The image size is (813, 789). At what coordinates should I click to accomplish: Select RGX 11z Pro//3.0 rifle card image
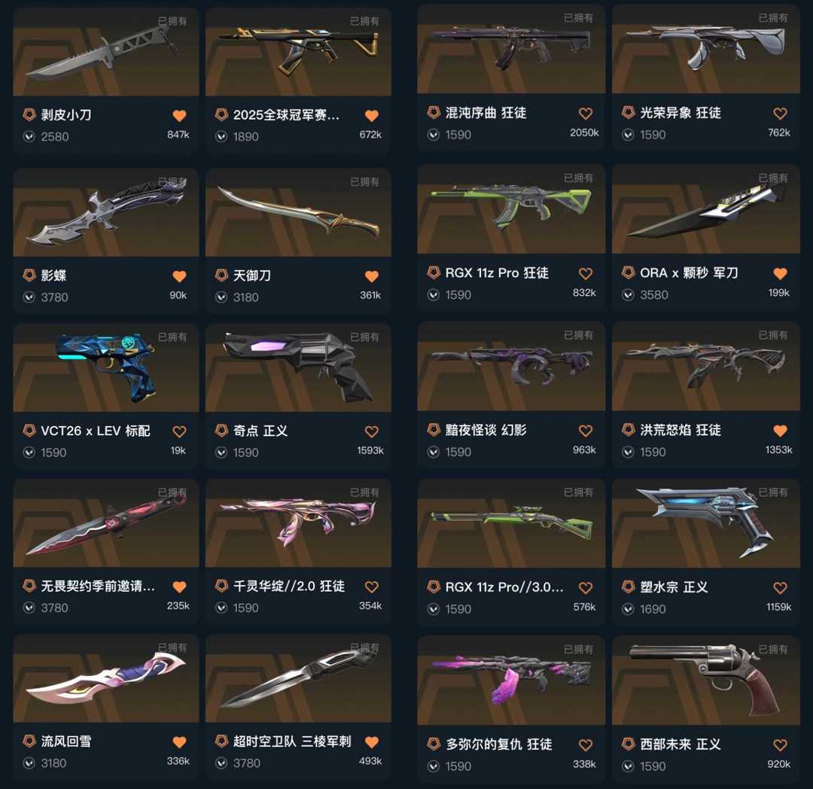[x=511, y=523]
